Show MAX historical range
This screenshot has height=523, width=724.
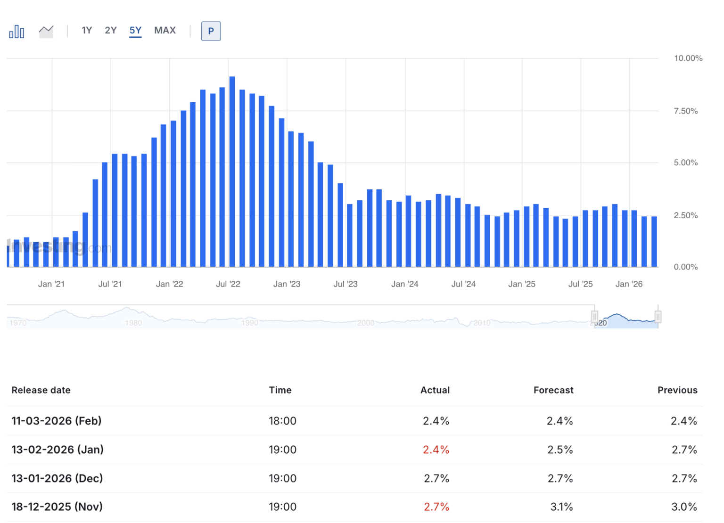165,31
